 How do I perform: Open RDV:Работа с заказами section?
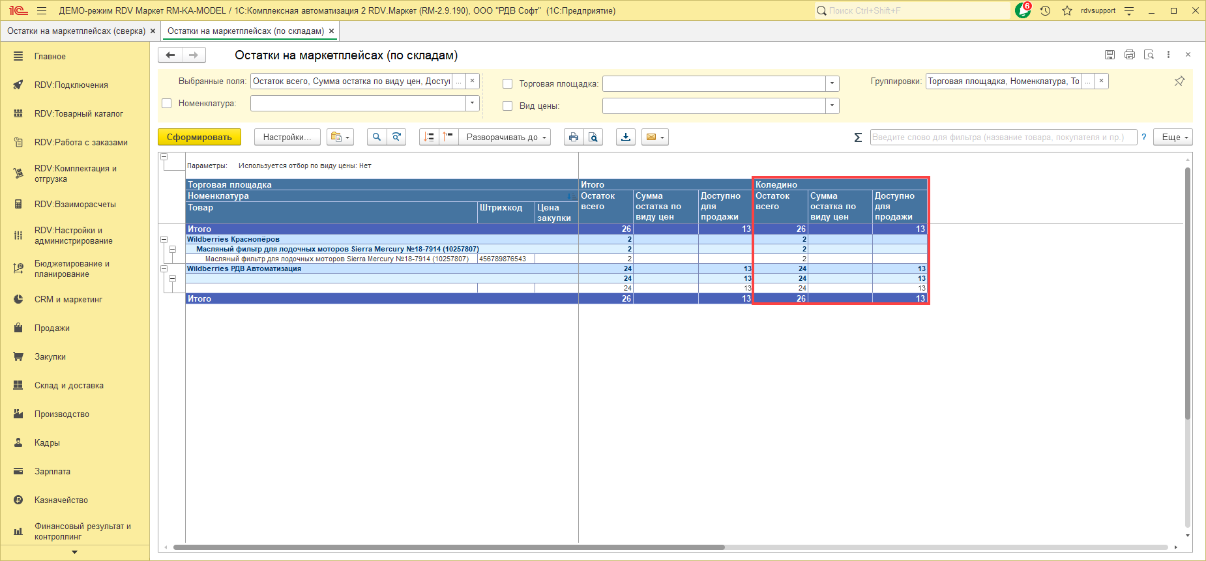(x=81, y=142)
